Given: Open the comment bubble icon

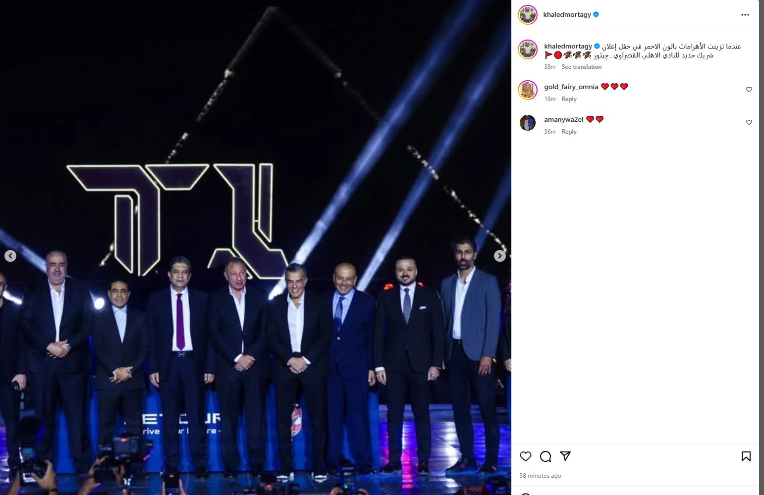Looking at the screenshot, I should (x=546, y=456).
